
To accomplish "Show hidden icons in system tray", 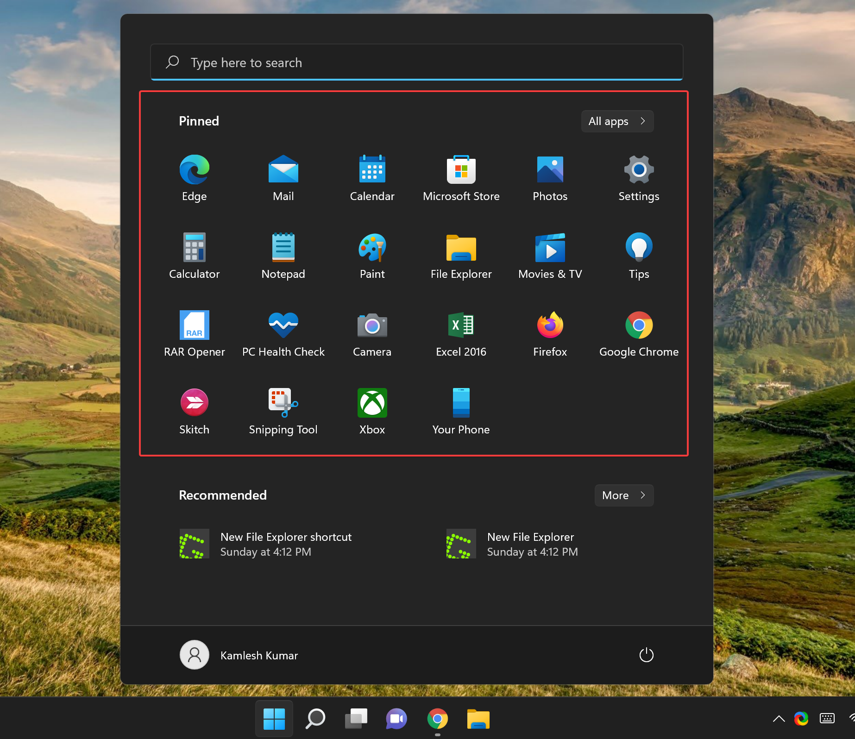I will pyautogui.click(x=779, y=719).
